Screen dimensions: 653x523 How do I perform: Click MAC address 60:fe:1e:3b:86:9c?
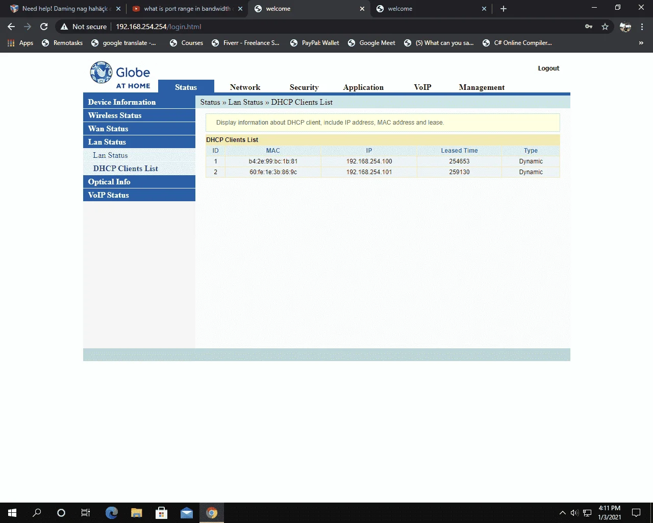273,172
